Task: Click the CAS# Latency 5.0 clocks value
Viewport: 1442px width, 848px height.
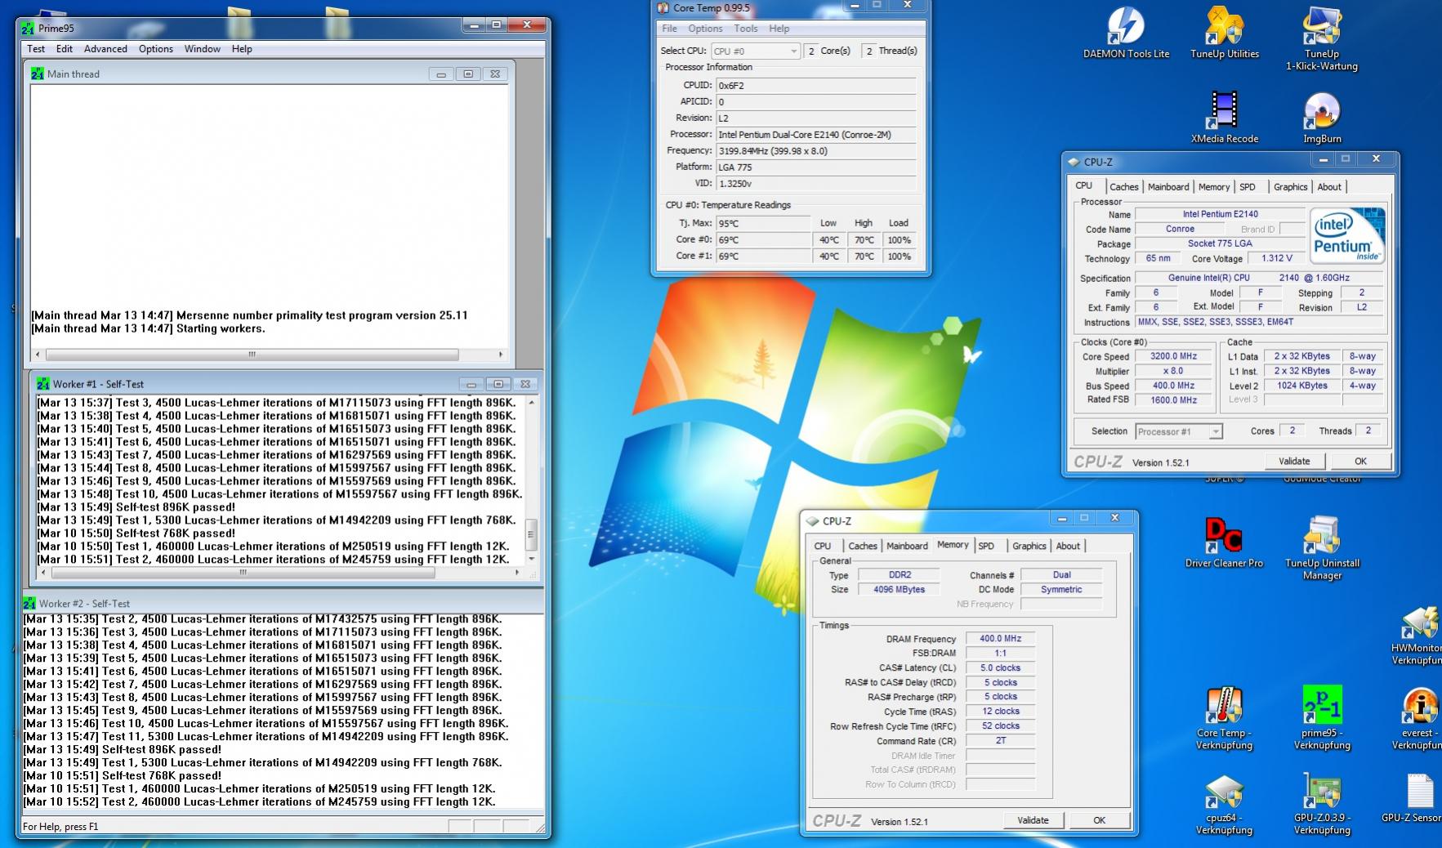Action: tap(1001, 668)
